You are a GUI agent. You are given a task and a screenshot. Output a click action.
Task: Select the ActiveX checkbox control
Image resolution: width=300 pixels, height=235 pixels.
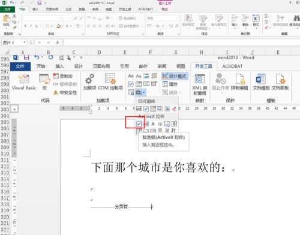click(139, 124)
